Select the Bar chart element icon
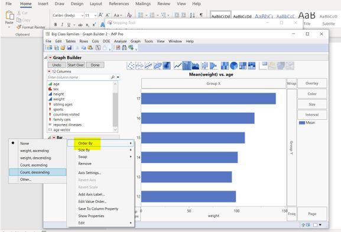This screenshot has height=232, width=341. (187, 66)
